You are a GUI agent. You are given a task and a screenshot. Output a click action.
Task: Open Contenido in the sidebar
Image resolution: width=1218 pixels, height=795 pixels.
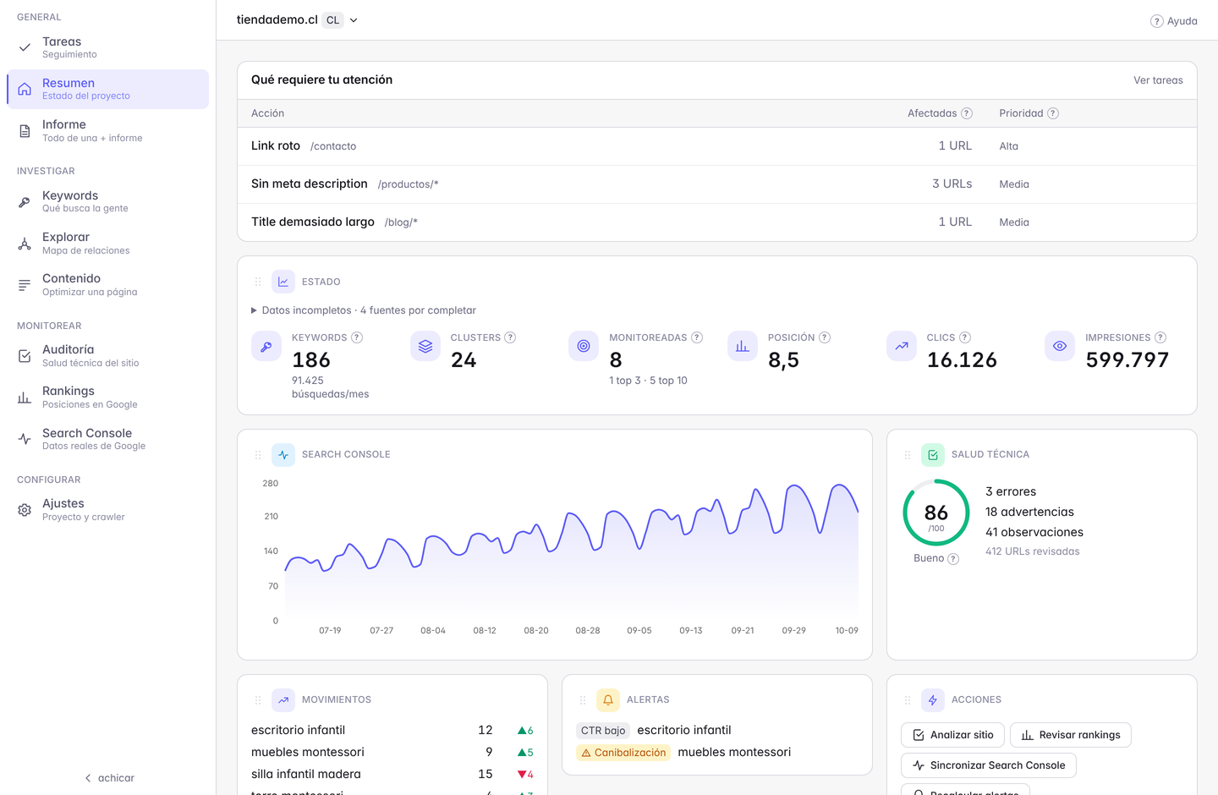tap(107, 284)
